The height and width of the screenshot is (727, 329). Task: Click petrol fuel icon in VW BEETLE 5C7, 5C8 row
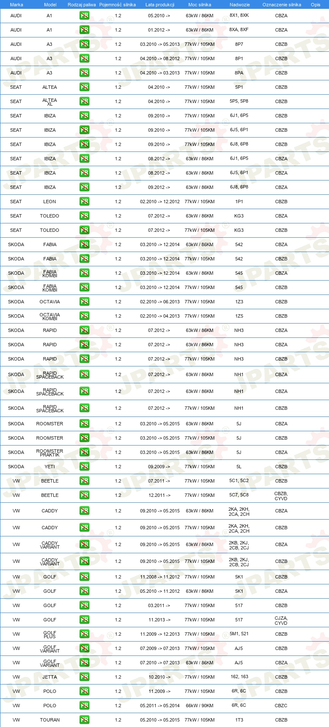[84, 495]
